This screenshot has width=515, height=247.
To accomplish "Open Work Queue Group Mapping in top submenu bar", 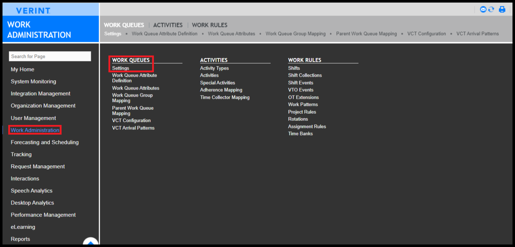I will [x=296, y=34].
